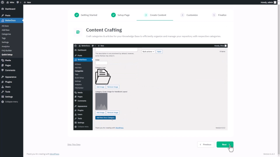Click the Getting Started checkmark icon
Image resolution: width=280 pixels, height=157 pixels.
[x=77, y=15]
